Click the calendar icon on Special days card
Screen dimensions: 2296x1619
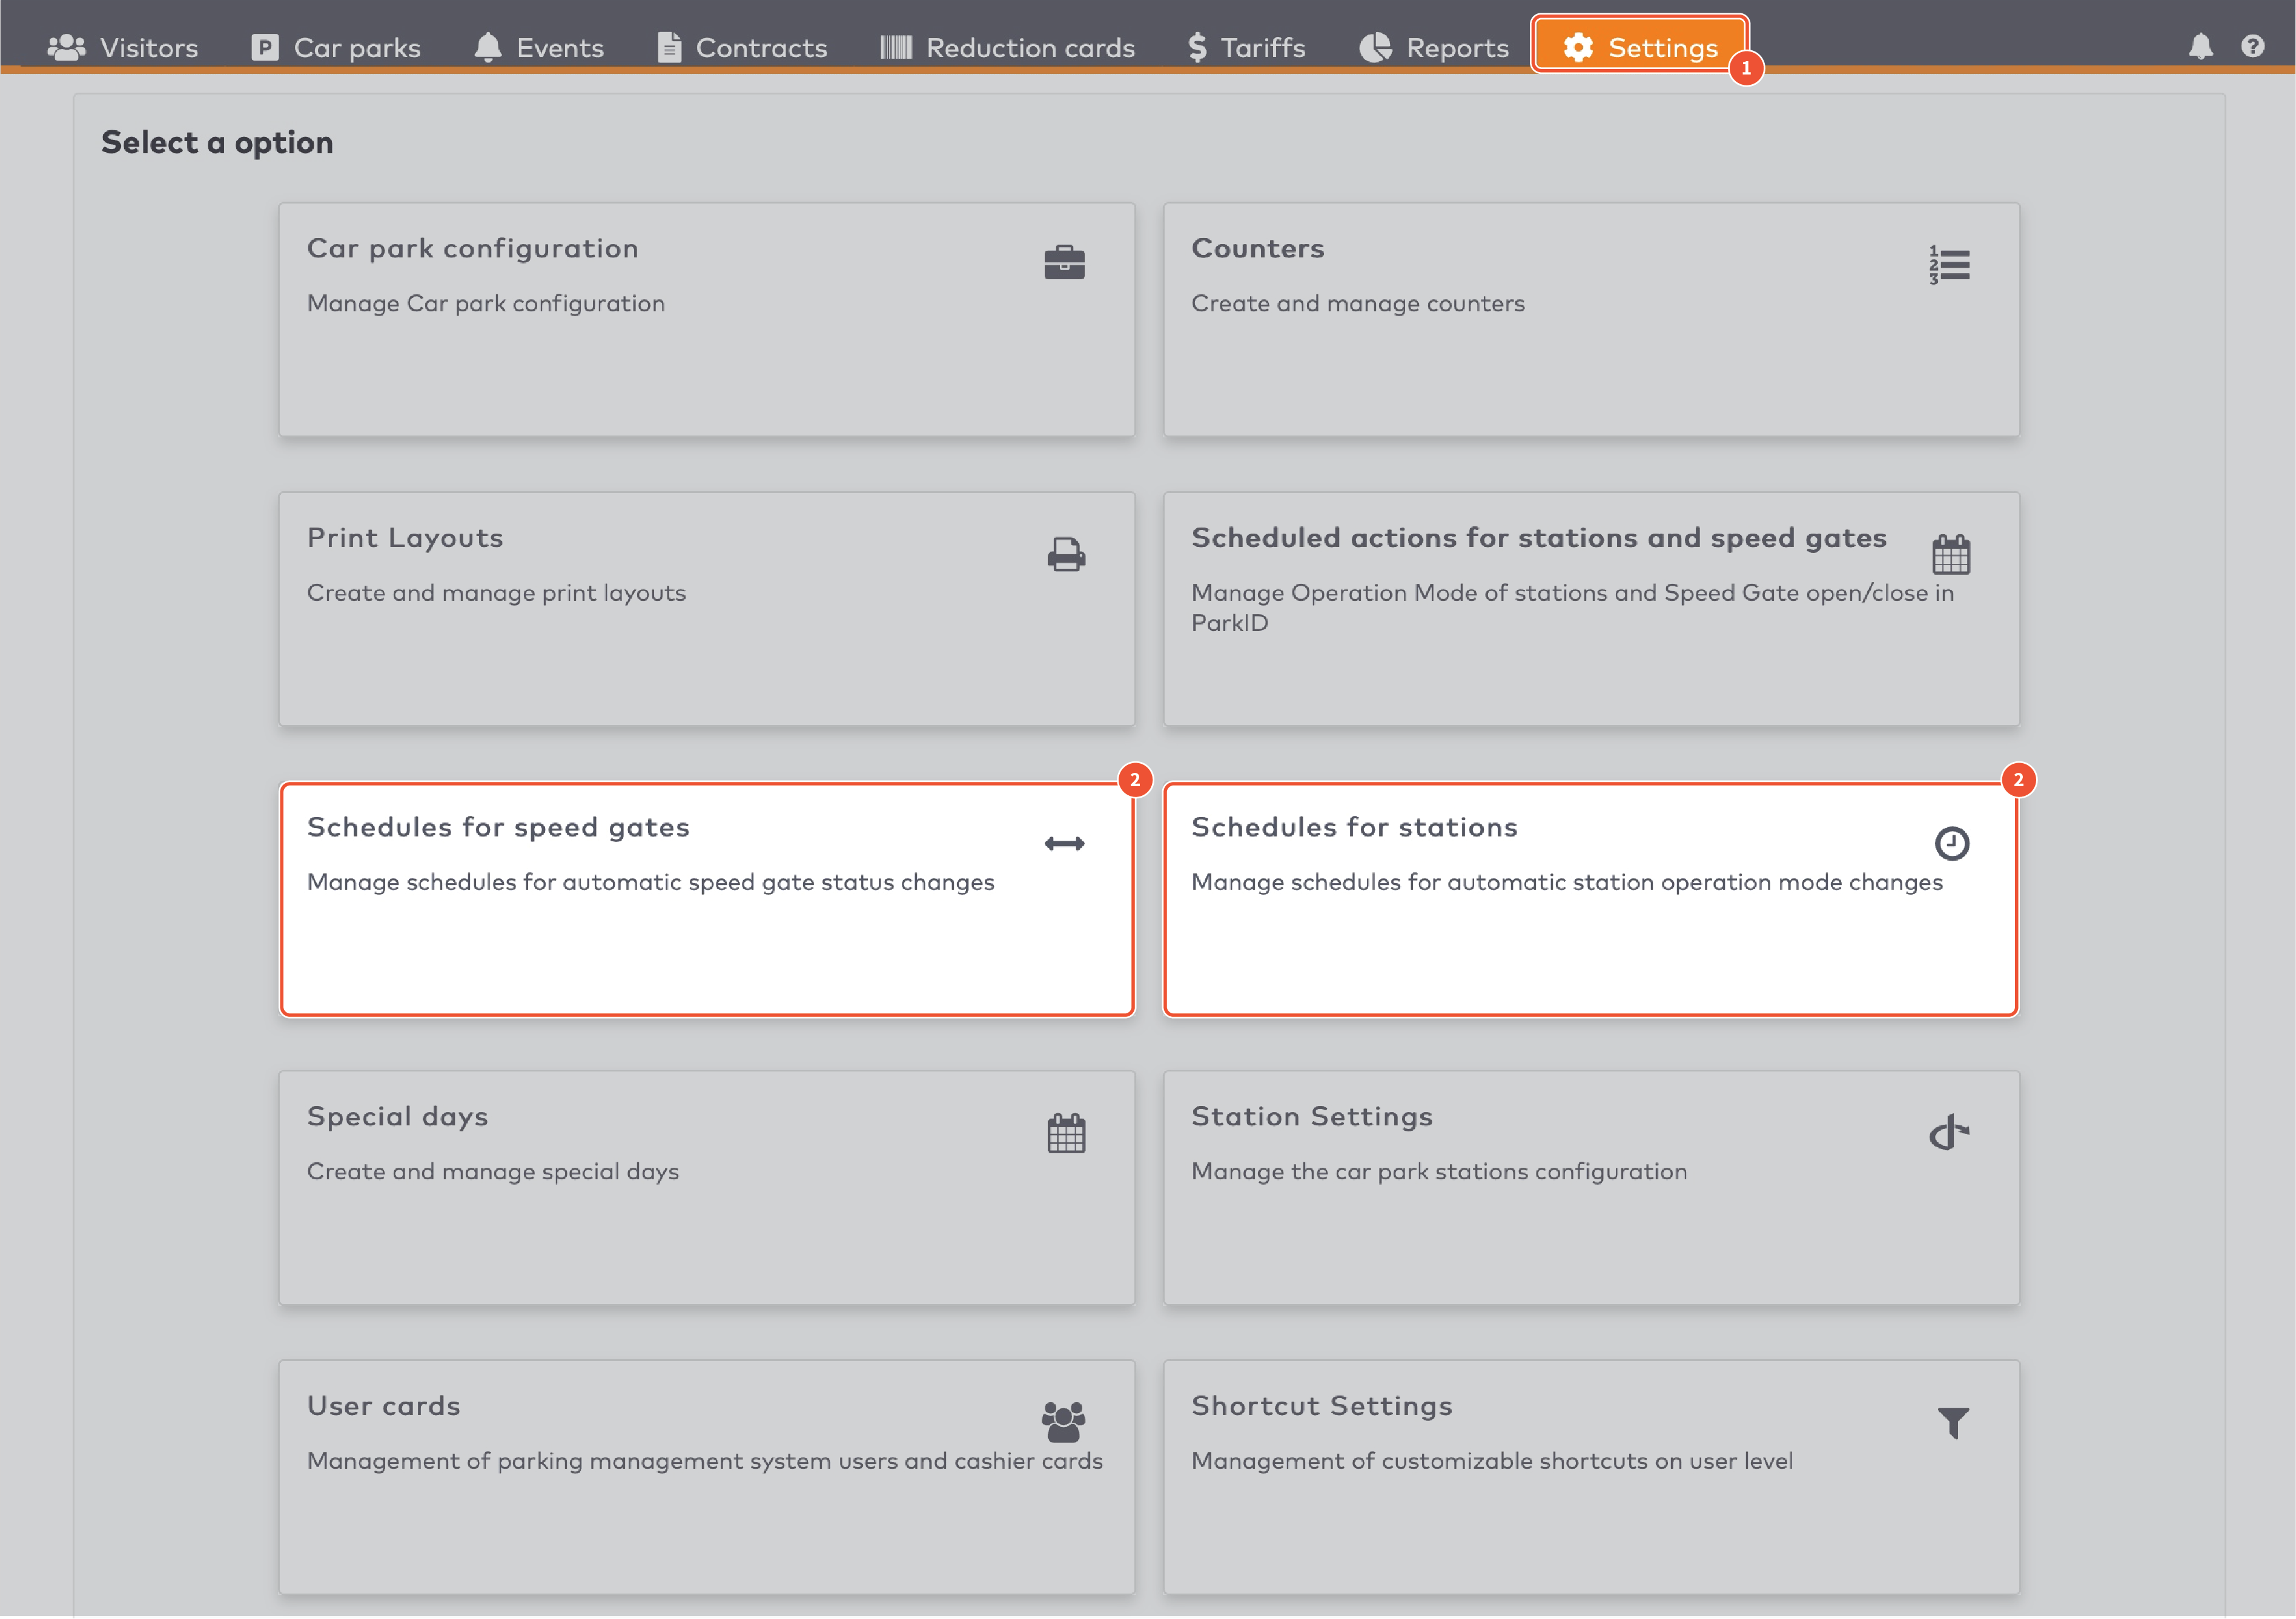click(x=1065, y=1132)
